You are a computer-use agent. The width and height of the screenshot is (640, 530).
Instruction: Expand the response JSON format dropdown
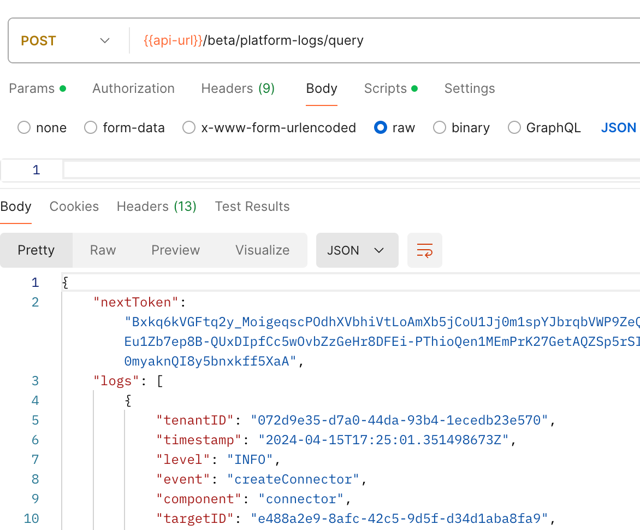(x=357, y=250)
